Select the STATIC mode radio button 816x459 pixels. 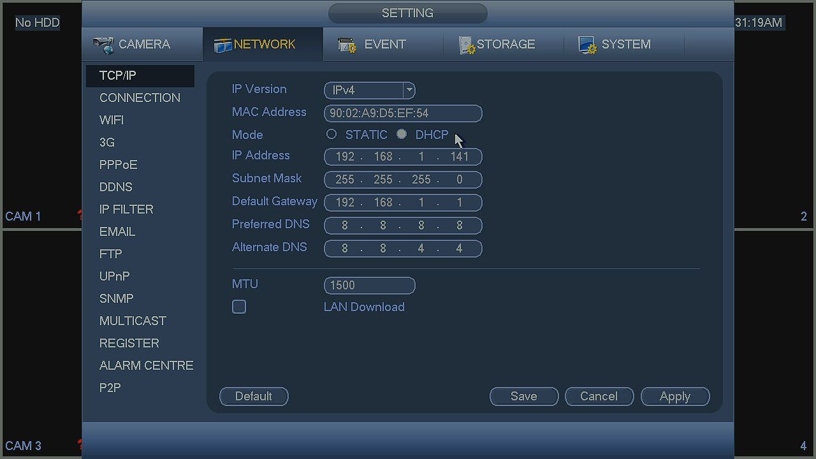[331, 135]
